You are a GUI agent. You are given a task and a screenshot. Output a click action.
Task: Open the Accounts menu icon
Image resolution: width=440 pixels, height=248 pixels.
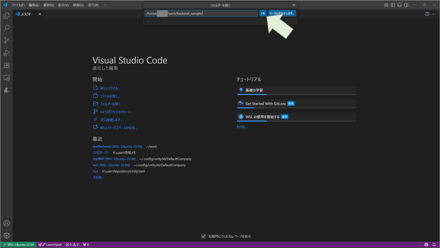click(x=6, y=224)
